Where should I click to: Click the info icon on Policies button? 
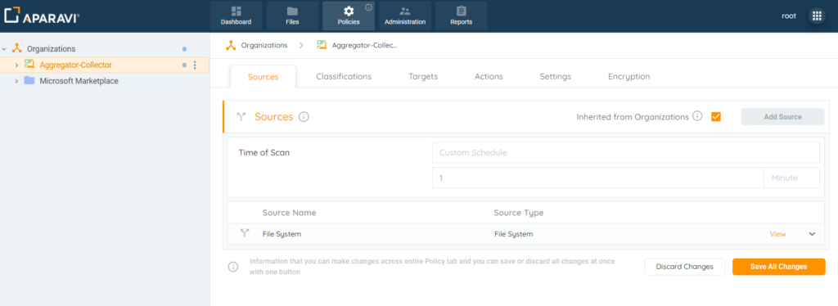(x=368, y=7)
